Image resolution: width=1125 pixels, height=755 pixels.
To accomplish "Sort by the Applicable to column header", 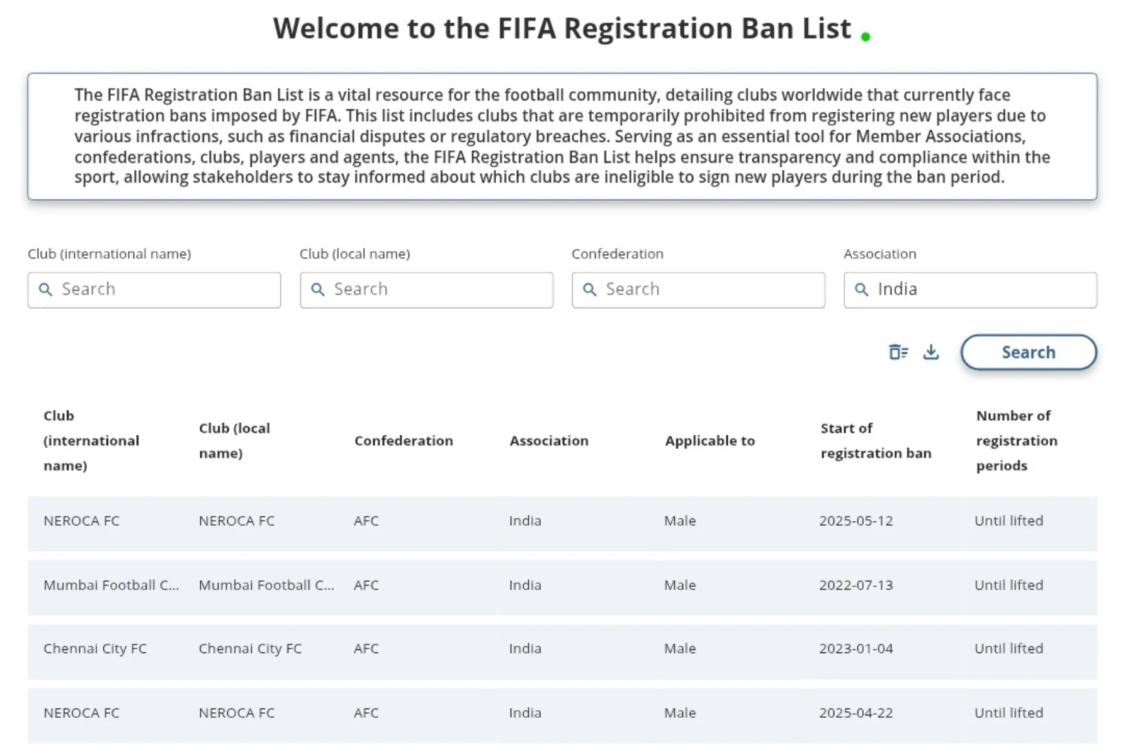I will pyautogui.click(x=709, y=440).
